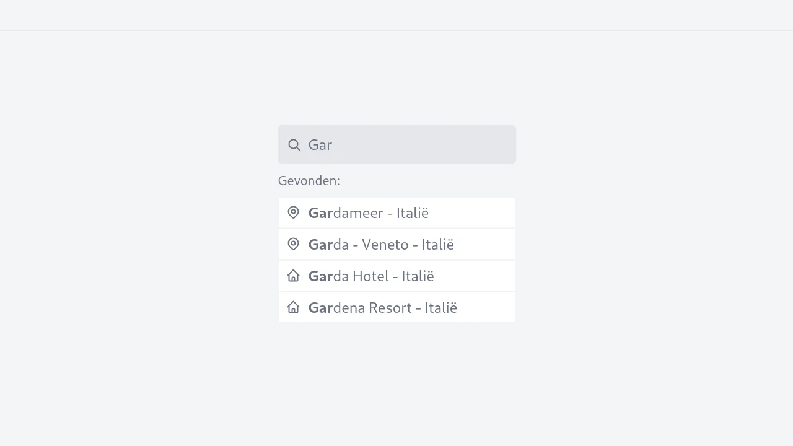Screen dimensions: 793x446
Task: Click the location pin beside Garda - Veneto
Action: (294, 244)
